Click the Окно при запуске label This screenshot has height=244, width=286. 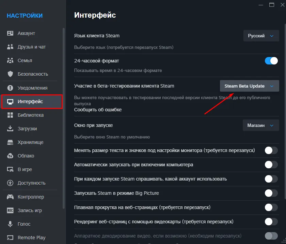coord(93,125)
